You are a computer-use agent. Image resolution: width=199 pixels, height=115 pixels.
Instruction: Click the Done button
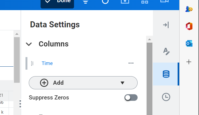coord(57,2)
